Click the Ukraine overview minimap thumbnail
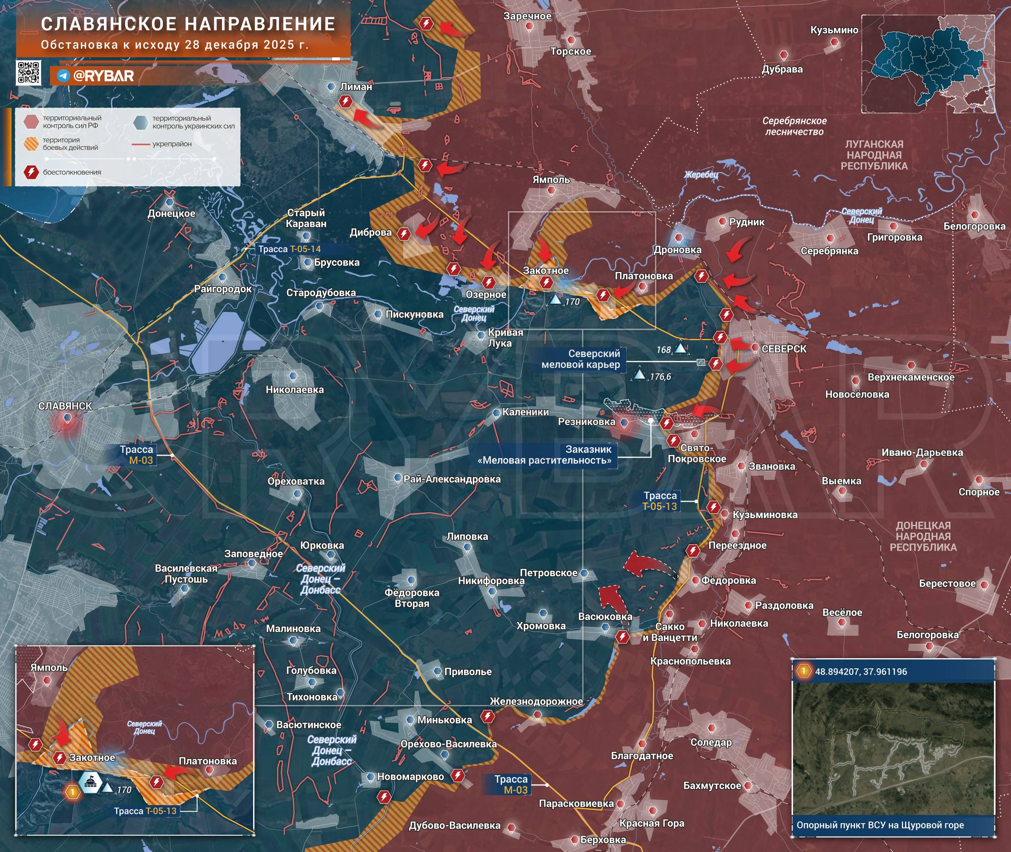1011x852 pixels. tap(928, 64)
